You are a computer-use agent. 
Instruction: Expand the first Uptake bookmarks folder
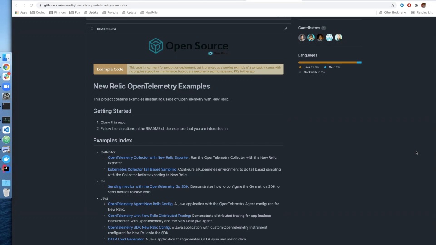(x=91, y=13)
